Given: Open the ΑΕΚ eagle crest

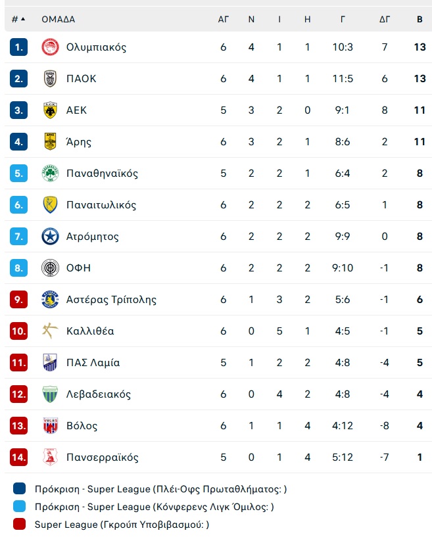Looking at the screenshot, I should tap(50, 110).
